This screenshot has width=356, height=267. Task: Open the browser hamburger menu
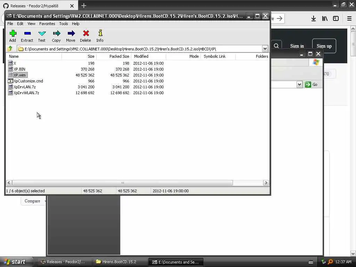[x=349, y=18]
